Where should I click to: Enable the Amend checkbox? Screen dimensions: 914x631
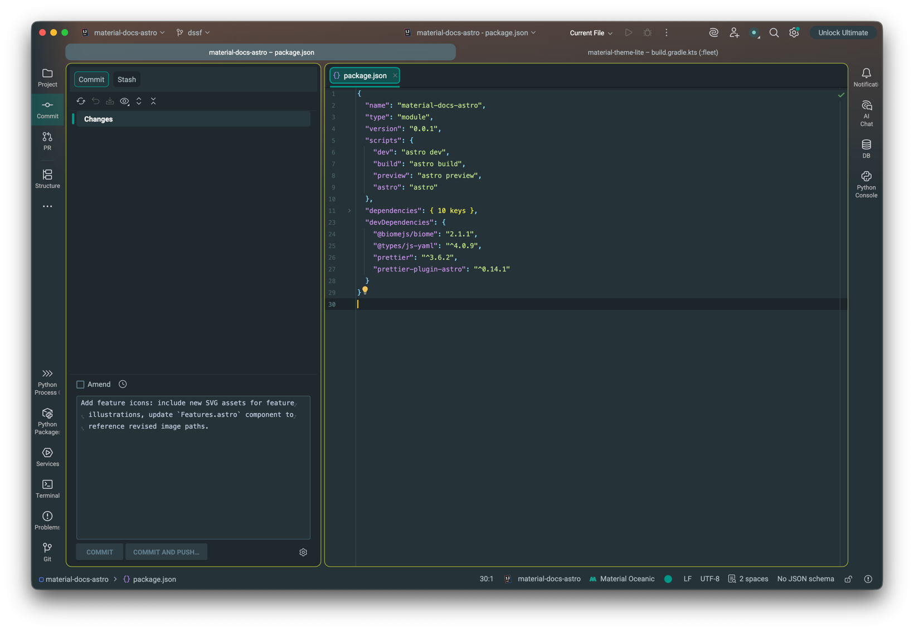81,385
